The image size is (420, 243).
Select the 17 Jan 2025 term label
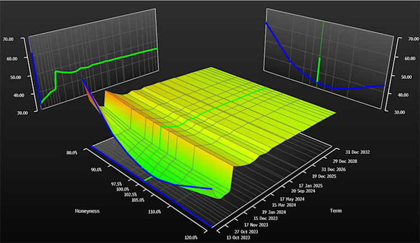point(310,186)
